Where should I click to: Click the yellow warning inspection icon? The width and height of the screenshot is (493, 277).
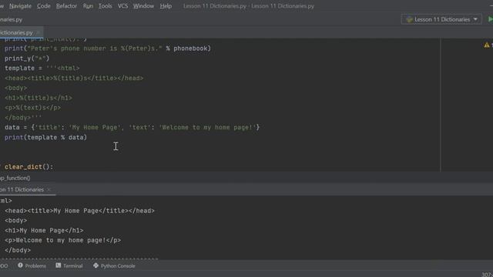[x=487, y=45]
